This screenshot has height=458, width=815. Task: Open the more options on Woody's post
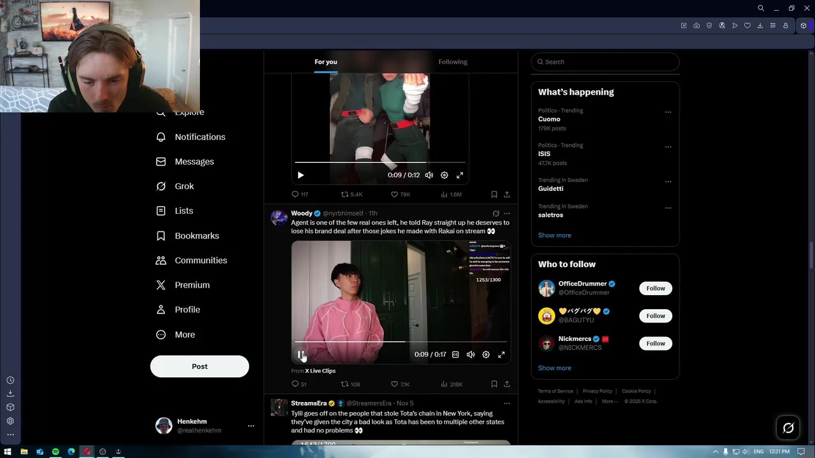click(x=507, y=214)
